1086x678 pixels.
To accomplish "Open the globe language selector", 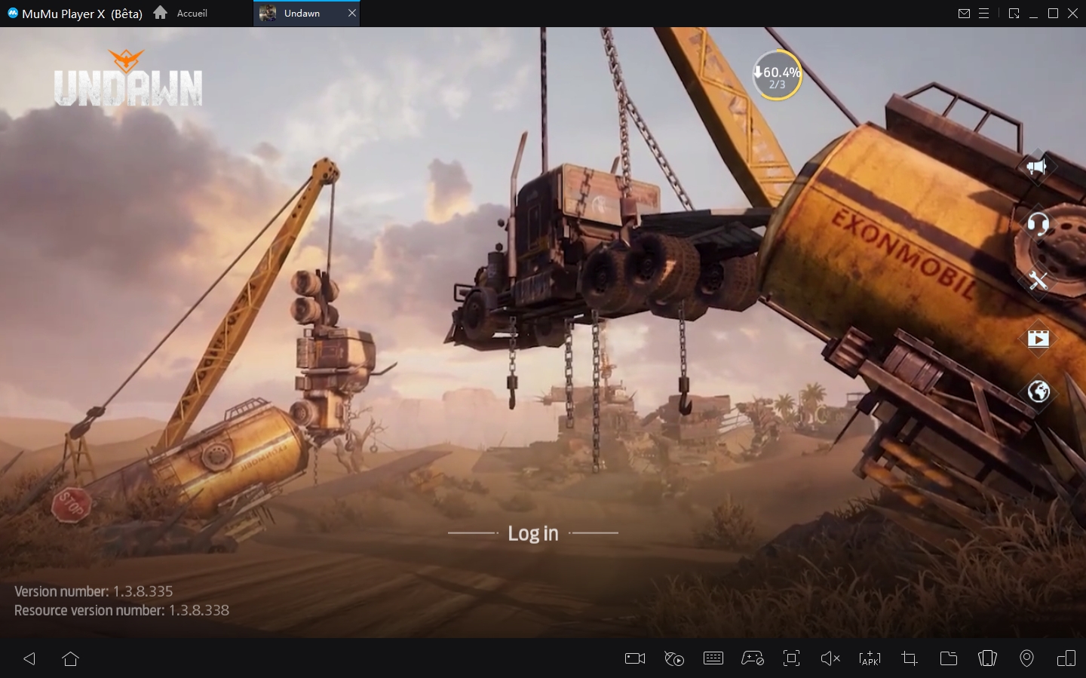I will [x=1038, y=391].
